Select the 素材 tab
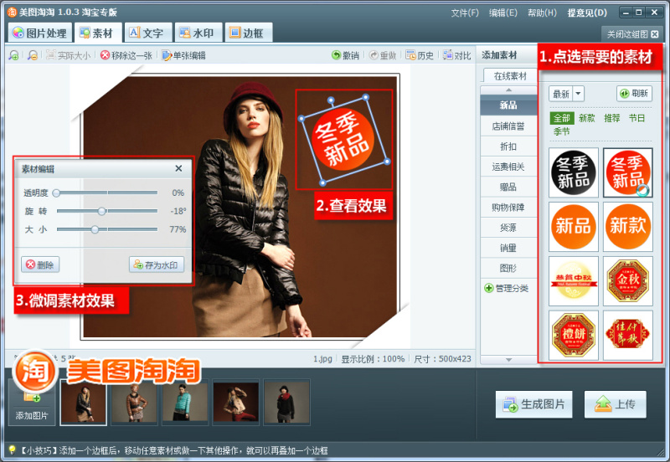This screenshot has width=670, height=462. tap(97, 33)
